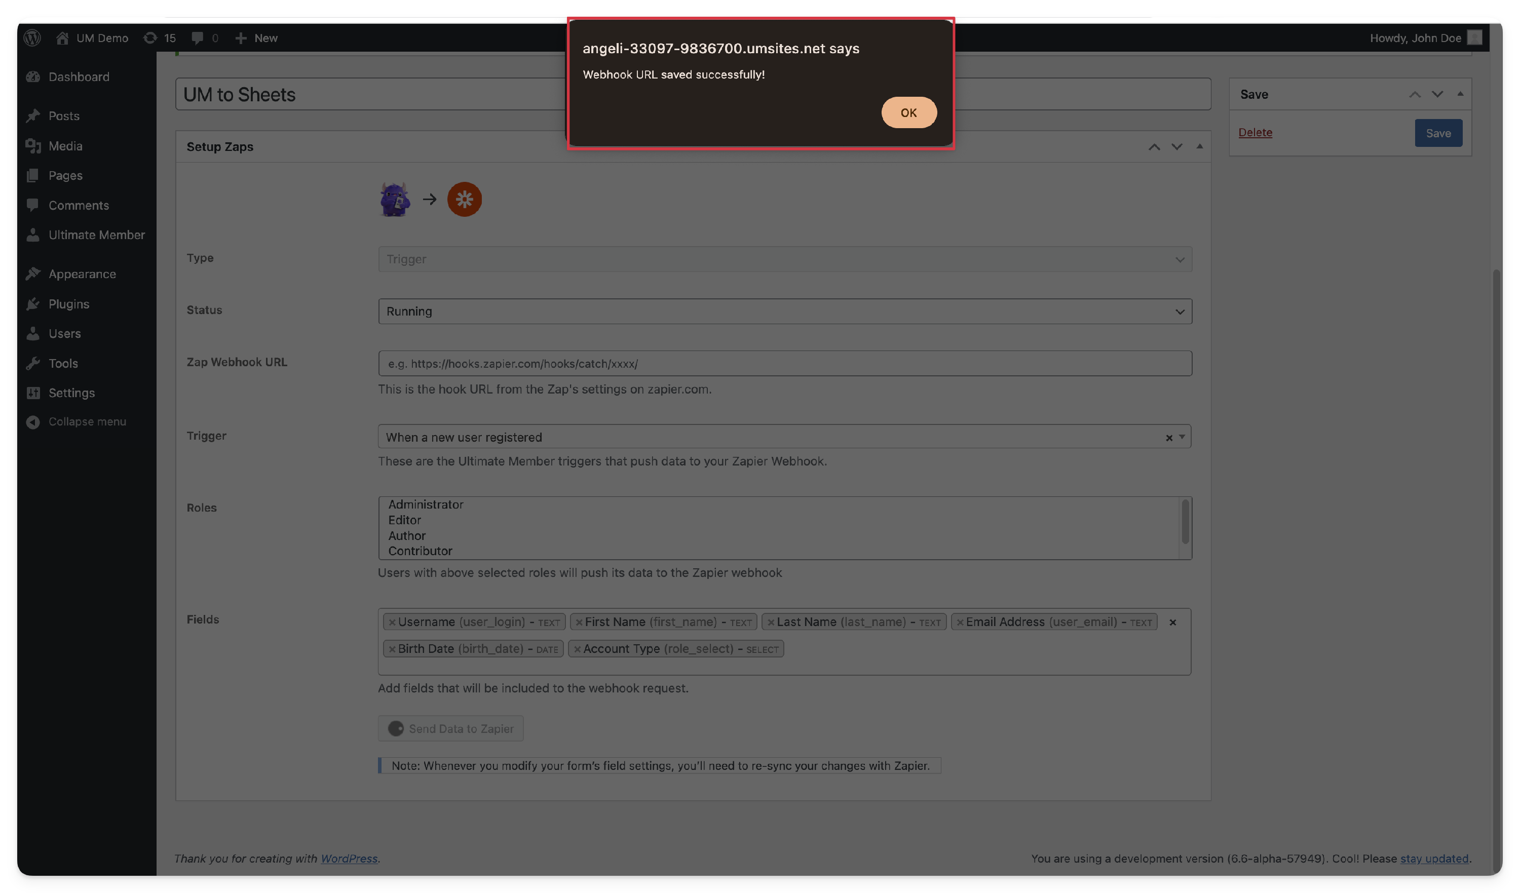Viewport: 1520px width, 893px height.
Task: Open the stay updated link
Action: (1434, 859)
